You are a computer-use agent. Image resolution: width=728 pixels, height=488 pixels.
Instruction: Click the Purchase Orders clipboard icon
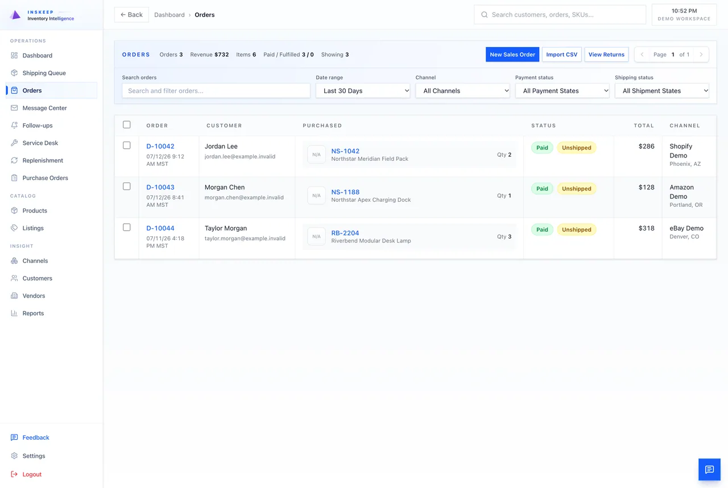[14, 178]
